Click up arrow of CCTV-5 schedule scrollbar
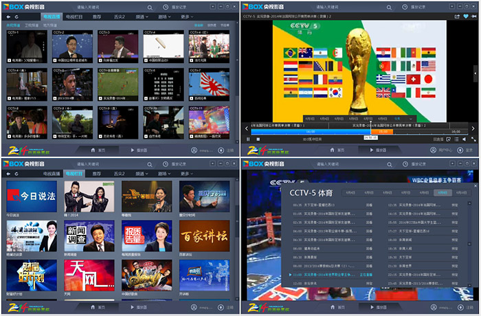This screenshot has height=316, width=481. click(x=469, y=203)
